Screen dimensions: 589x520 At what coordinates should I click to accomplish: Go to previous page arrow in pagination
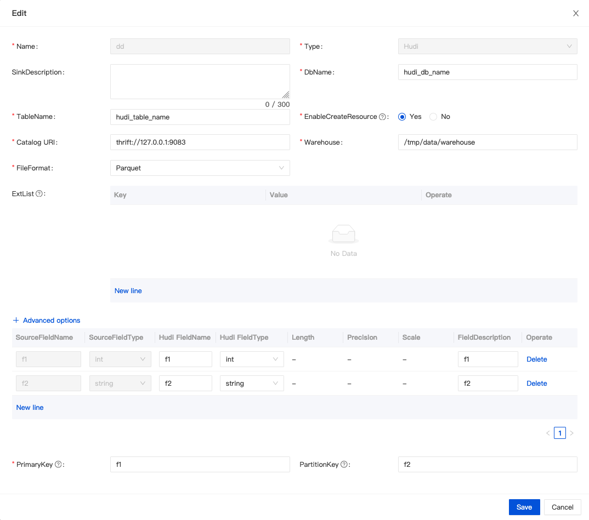point(547,433)
